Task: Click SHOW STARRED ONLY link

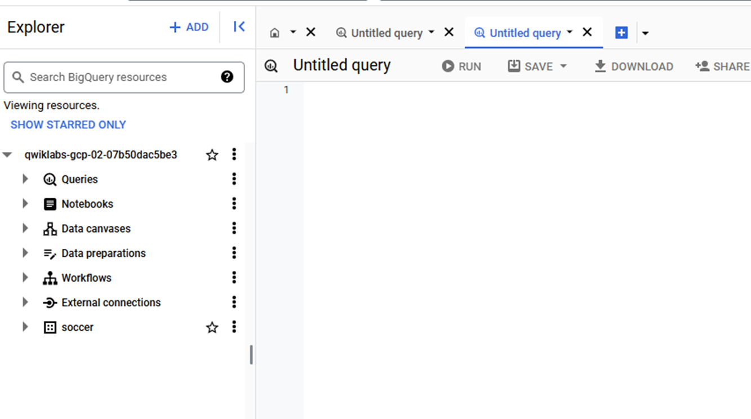Action: (x=68, y=124)
